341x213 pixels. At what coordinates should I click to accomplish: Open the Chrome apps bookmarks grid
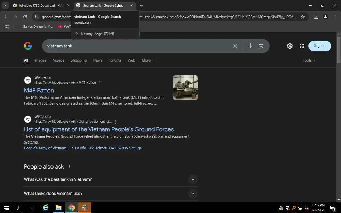click(7, 27)
